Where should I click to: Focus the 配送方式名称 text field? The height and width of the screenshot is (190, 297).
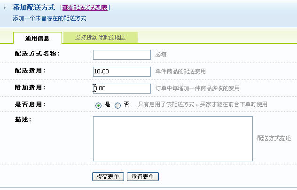click(x=122, y=55)
